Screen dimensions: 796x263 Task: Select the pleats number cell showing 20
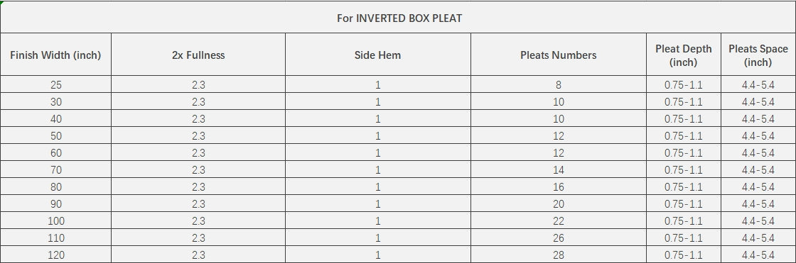[x=559, y=203]
